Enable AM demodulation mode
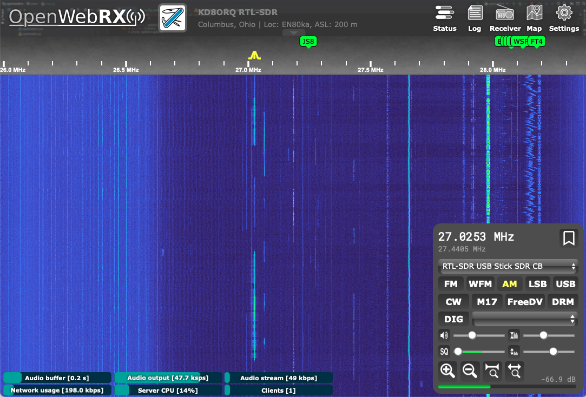Viewport: 586px width, 397px height. click(510, 283)
